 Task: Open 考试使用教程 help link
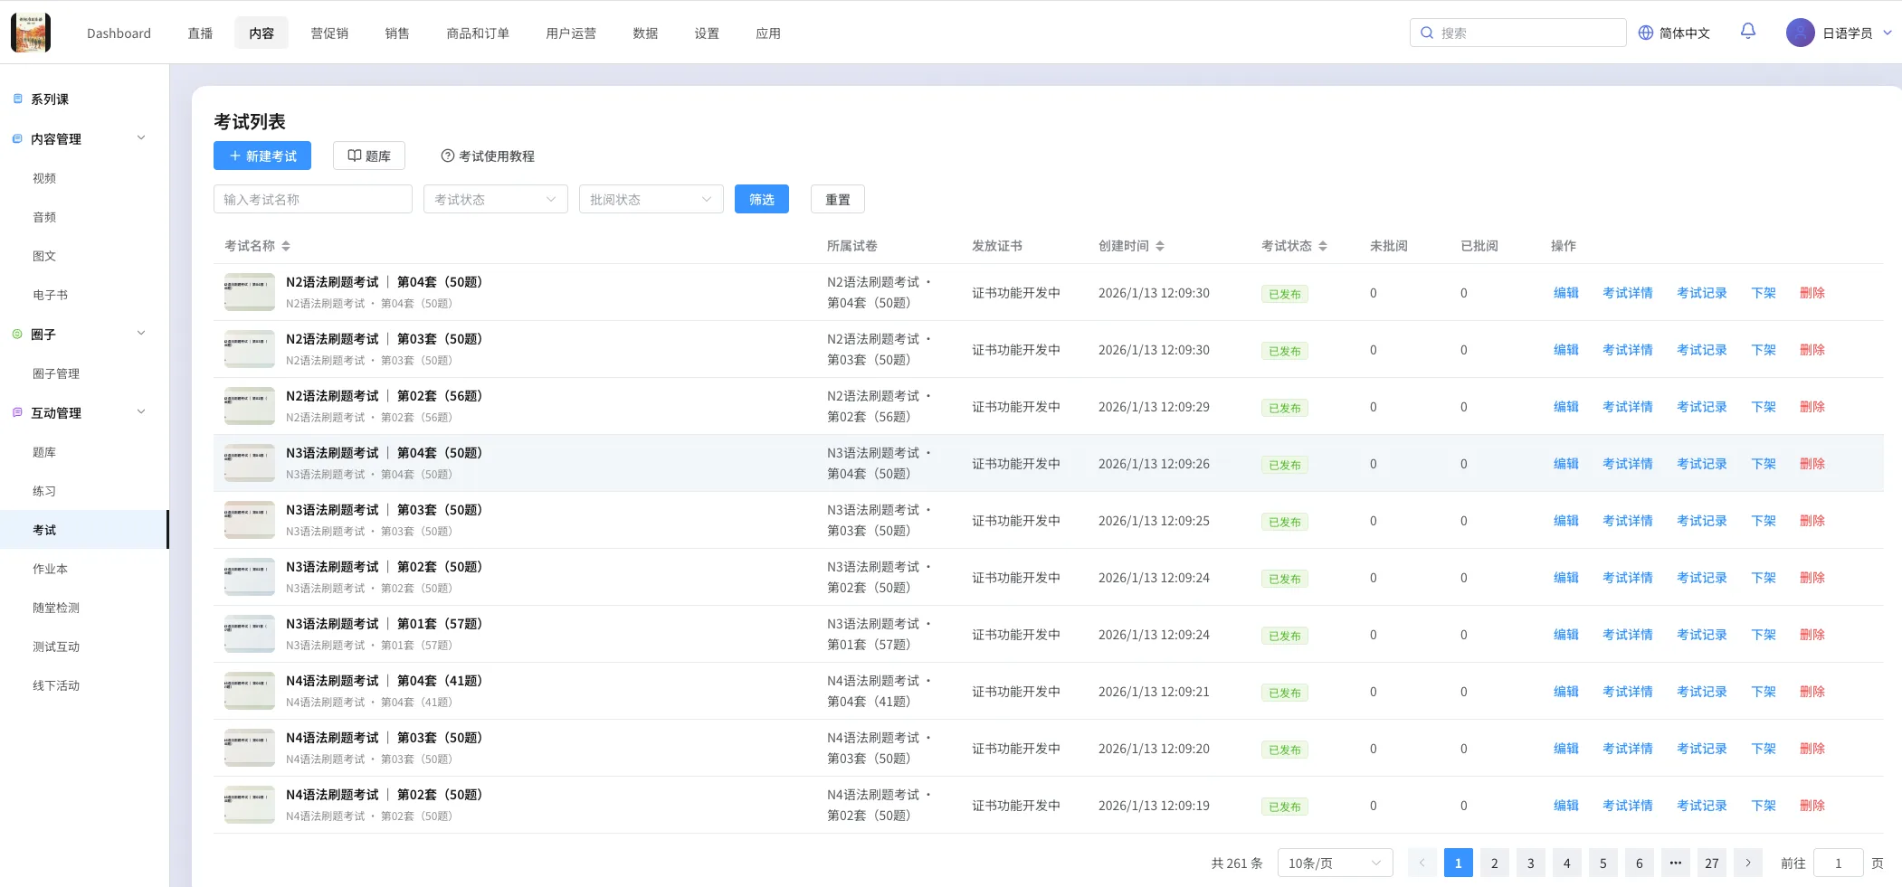tap(488, 156)
